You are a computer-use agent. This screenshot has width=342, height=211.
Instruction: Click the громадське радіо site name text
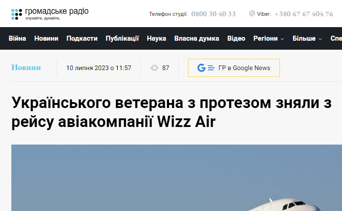tap(57, 11)
